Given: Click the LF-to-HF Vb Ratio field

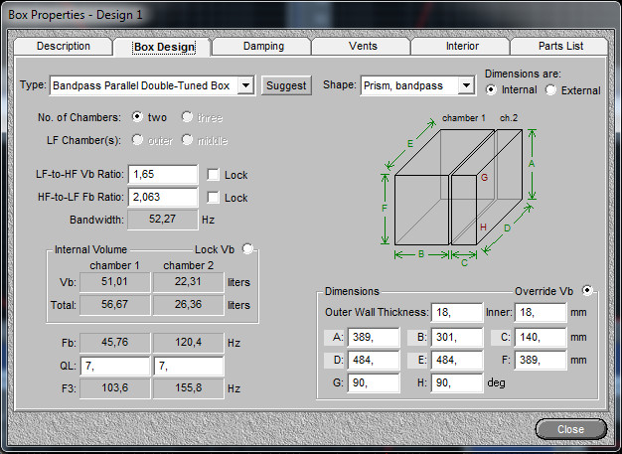Looking at the screenshot, I should 163,174.
